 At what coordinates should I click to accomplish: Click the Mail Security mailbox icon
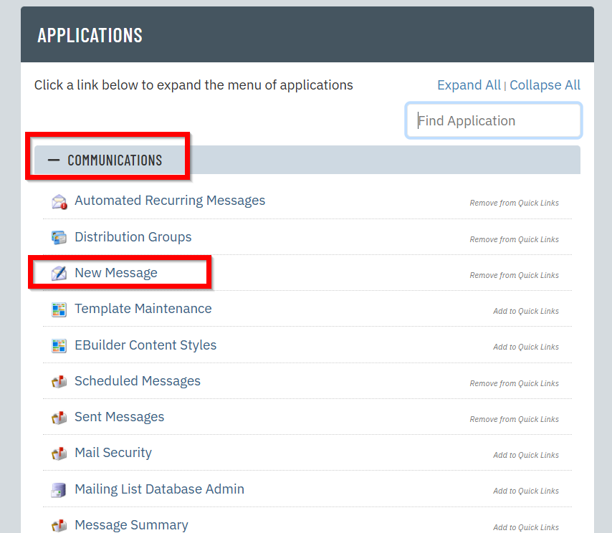59,453
